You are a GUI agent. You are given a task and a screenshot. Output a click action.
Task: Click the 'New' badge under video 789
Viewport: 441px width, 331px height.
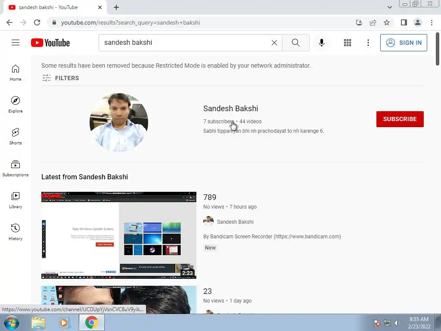click(x=210, y=248)
